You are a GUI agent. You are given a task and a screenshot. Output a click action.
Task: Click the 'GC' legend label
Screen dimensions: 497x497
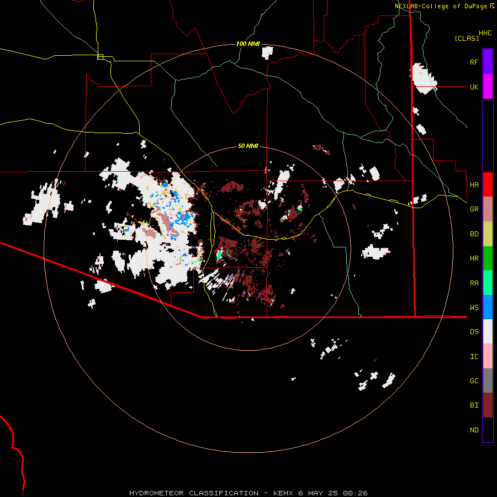point(474,381)
